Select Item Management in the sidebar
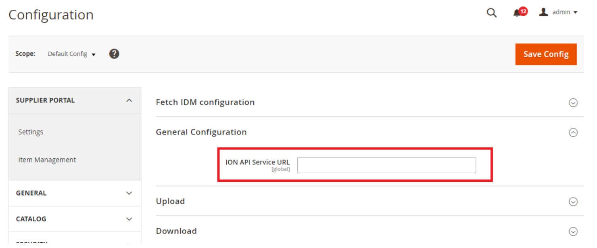The image size is (597, 248). [x=47, y=160]
